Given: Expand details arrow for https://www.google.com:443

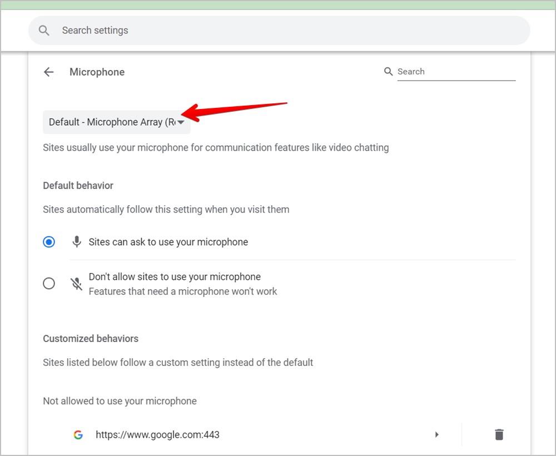Looking at the screenshot, I should click(437, 434).
